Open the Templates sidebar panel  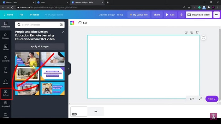tap(6, 25)
